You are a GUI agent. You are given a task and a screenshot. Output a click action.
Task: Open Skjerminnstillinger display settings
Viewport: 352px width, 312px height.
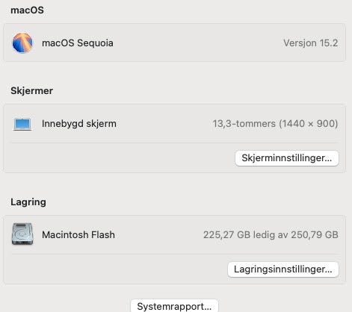coord(287,158)
